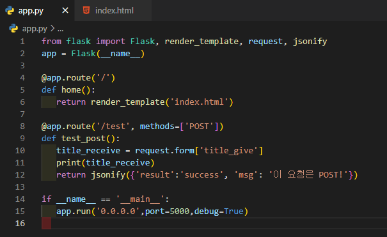Click the '이 요청은 POST!' message string
This screenshot has height=237, width=387.
[308, 174]
